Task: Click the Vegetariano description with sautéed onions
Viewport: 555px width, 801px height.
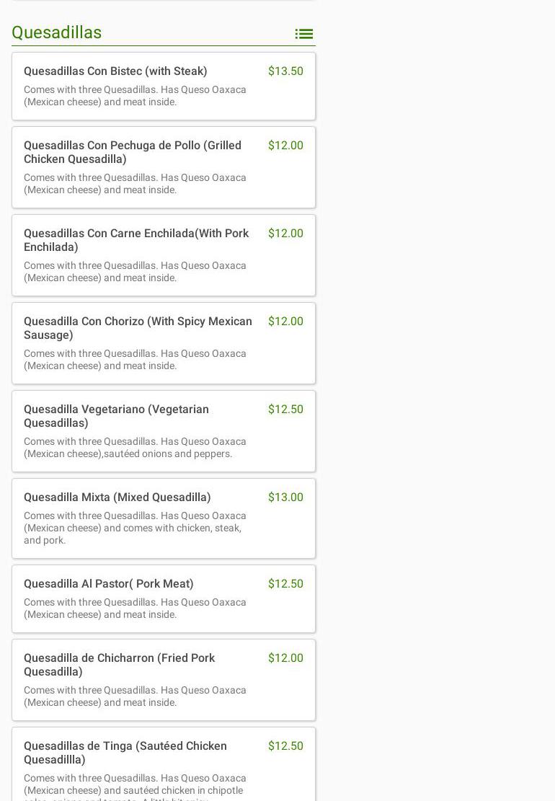Action: [136, 448]
